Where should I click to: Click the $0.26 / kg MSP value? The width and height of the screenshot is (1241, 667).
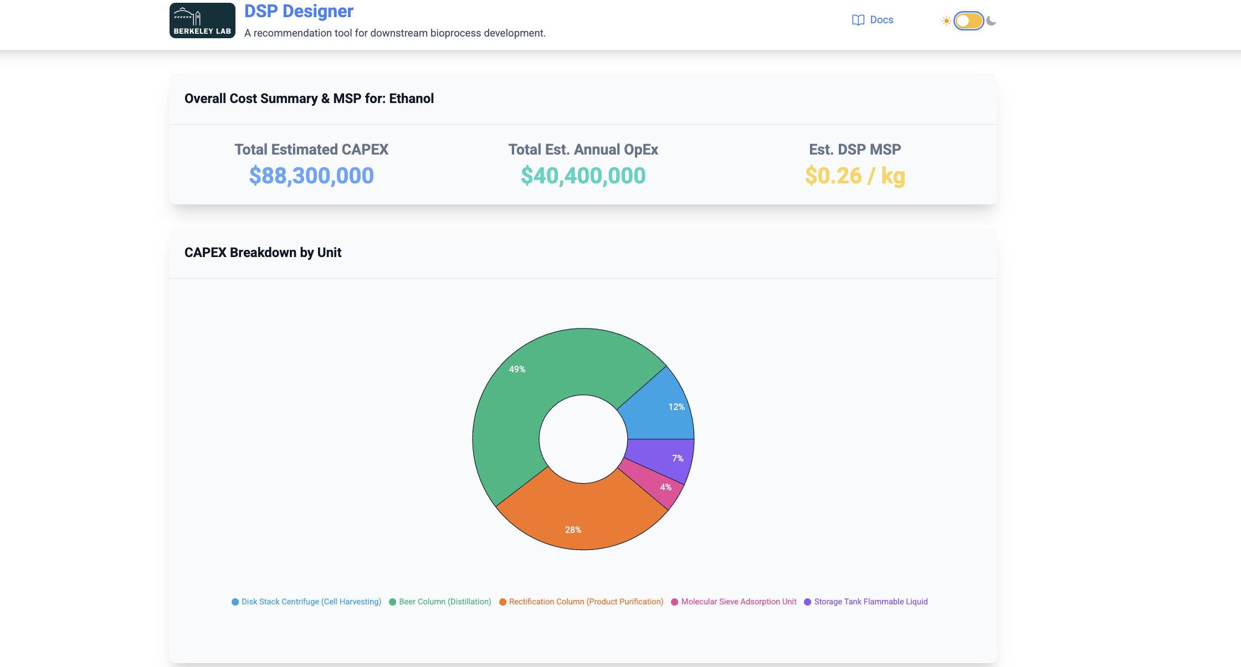(x=854, y=176)
